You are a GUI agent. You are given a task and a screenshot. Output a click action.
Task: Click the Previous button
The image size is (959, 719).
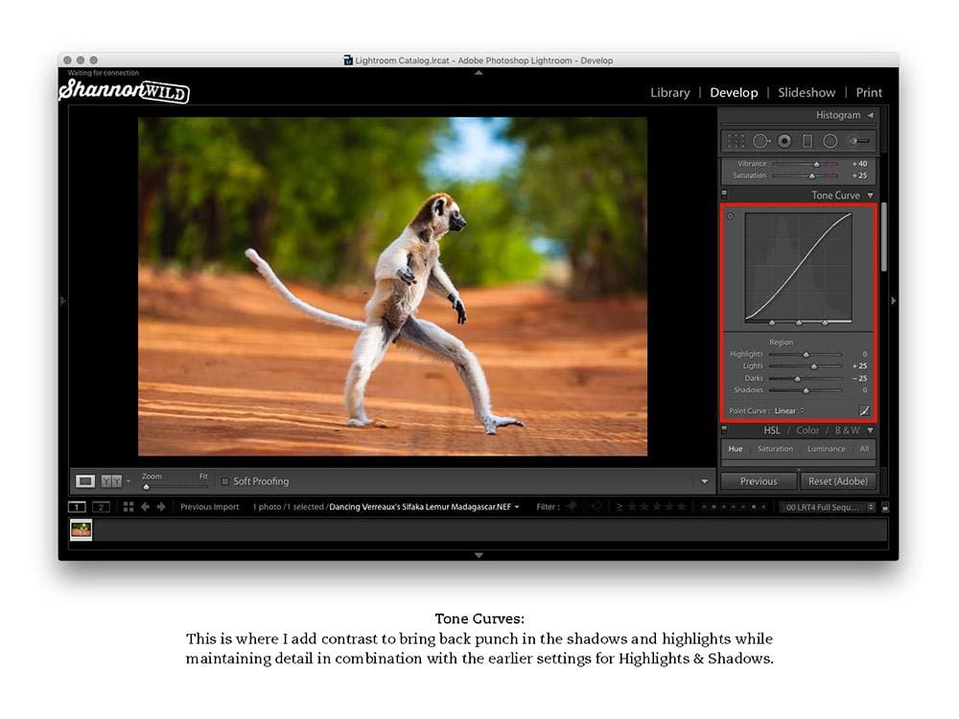tap(759, 481)
